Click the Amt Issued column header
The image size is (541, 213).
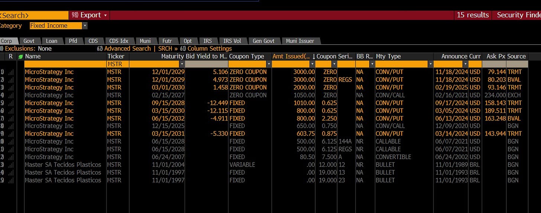[291, 56]
